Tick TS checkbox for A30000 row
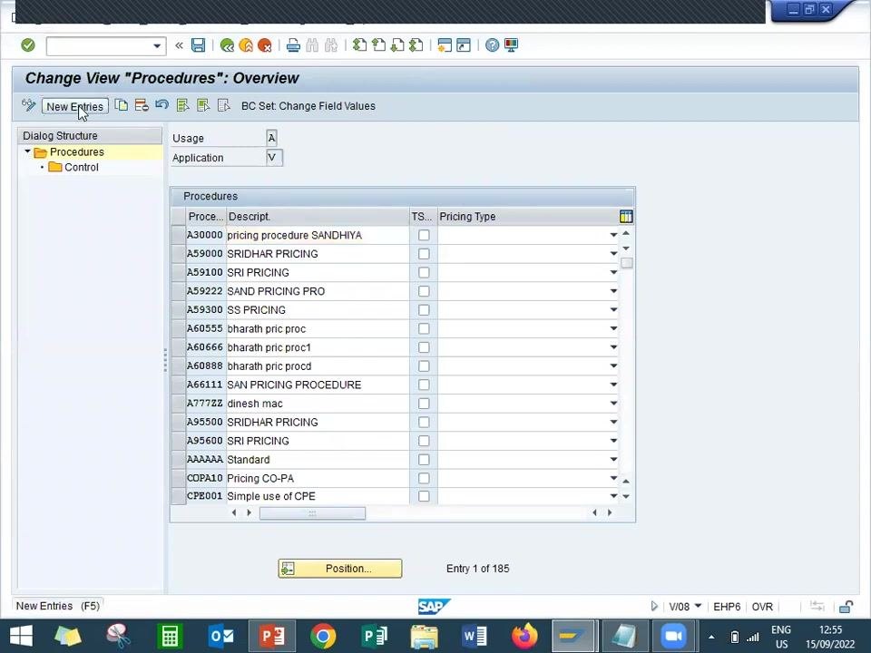 click(424, 235)
